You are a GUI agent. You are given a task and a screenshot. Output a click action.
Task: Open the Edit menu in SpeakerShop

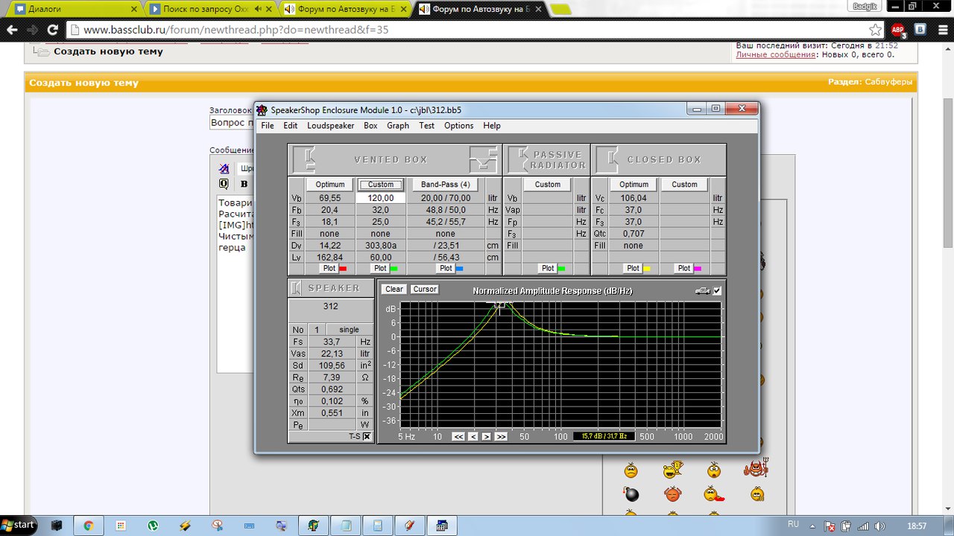(291, 126)
